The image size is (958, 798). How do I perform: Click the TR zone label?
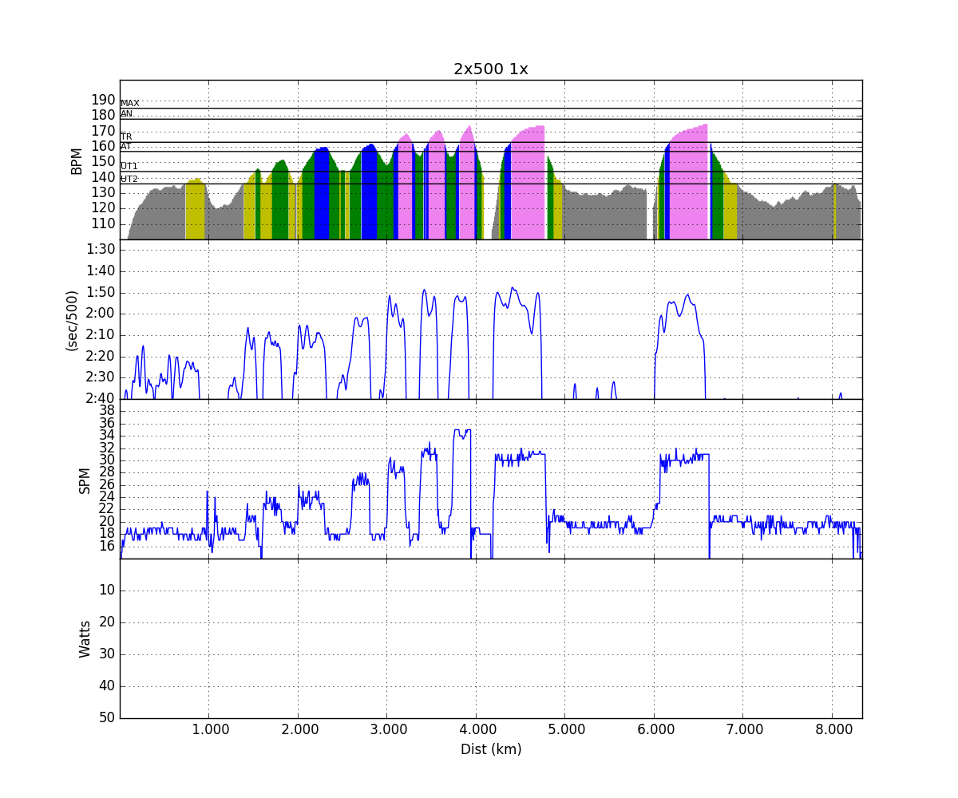(126, 137)
